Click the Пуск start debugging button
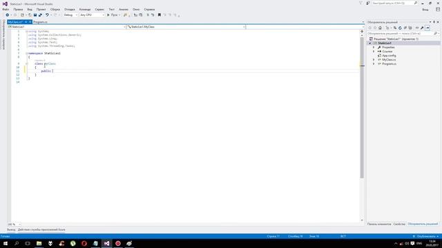Image resolution: width=442 pixels, height=248 pixels. (x=113, y=15)
